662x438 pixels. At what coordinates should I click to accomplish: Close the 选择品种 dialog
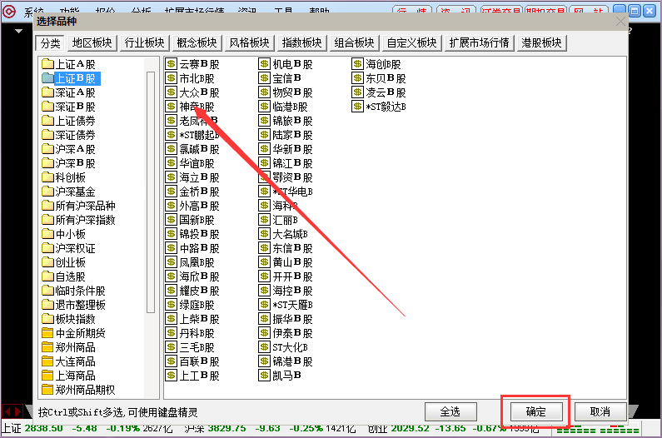(620, 22)
